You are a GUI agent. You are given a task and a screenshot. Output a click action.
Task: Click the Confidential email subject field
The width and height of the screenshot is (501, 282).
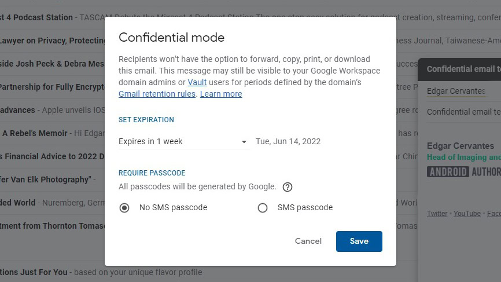[x=463, y=112]
